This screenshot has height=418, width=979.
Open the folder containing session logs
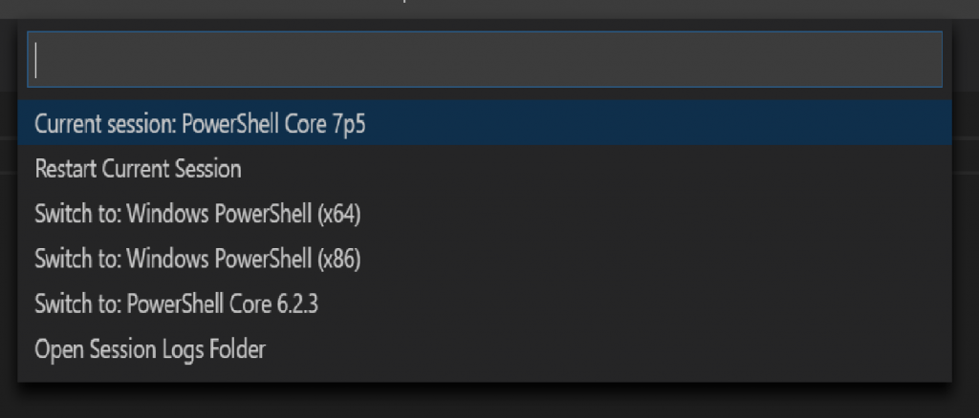(485, 349)
